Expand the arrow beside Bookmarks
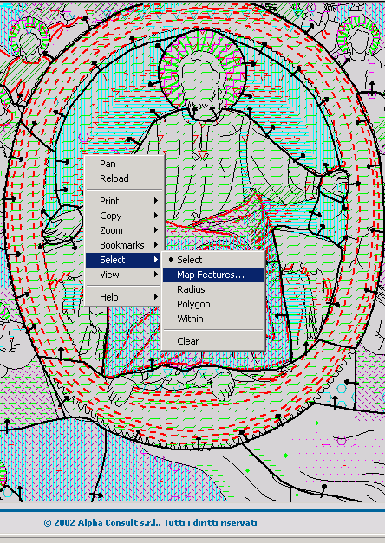Viewport: 385px width, 543px height. coord(156,245)
